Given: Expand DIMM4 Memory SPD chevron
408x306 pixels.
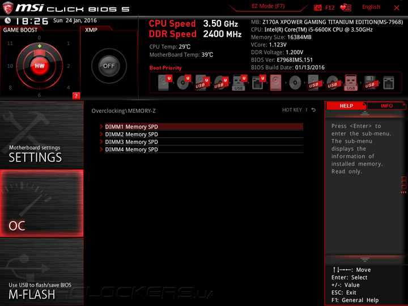Looking at the screenshot, I should click(x=101, y=150).
